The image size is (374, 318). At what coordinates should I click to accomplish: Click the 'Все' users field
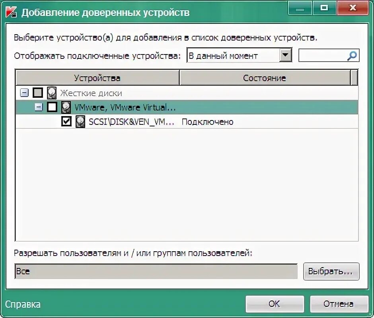(x=156, y=271)
